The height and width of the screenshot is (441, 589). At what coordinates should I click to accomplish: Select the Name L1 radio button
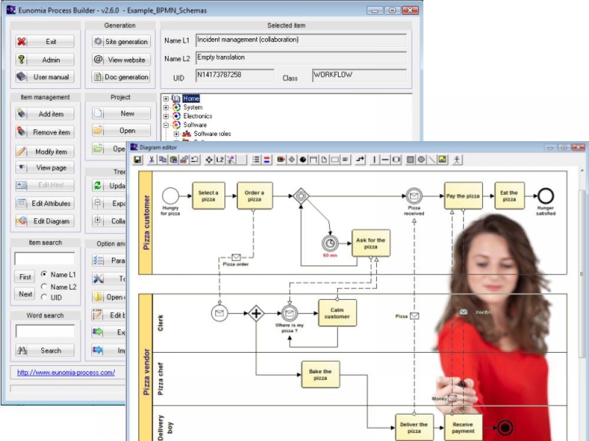(44, 275)
